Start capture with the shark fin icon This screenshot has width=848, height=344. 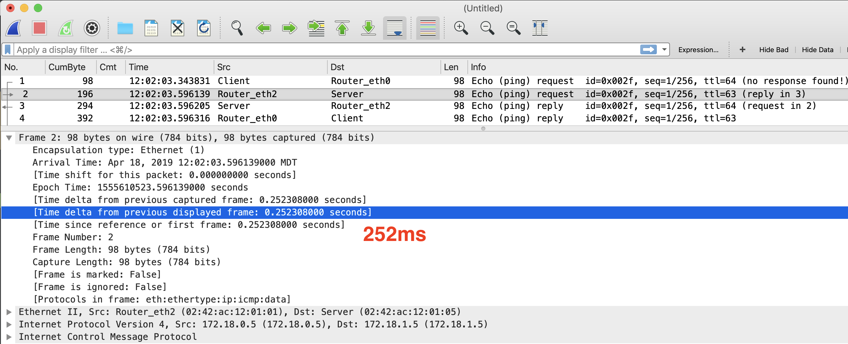(13, 28)
